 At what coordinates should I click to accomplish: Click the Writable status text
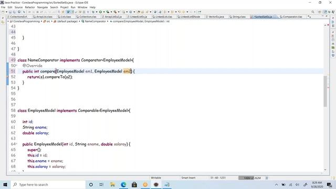coord(156,178)
